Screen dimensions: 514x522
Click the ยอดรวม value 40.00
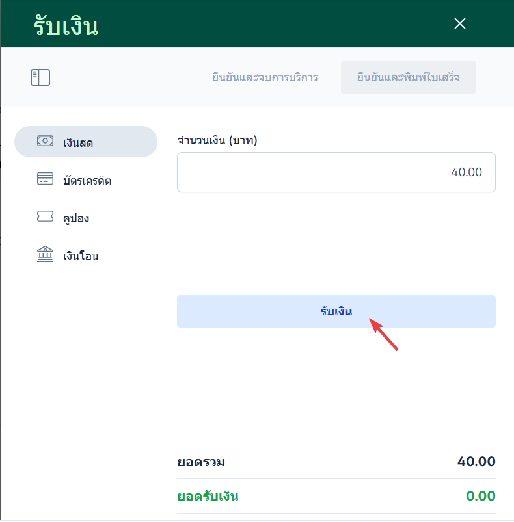pos(476,462)
